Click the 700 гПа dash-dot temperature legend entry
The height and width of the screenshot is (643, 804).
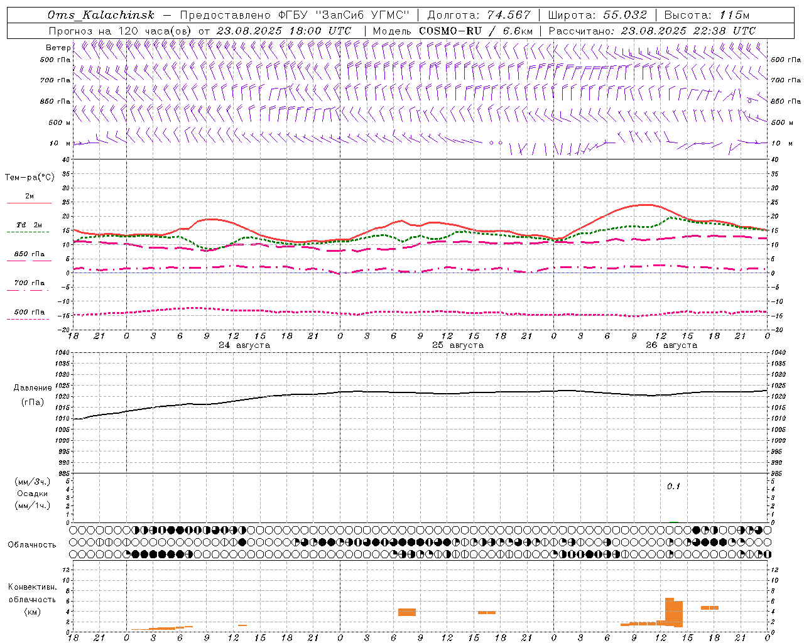(x=29, y=283)
